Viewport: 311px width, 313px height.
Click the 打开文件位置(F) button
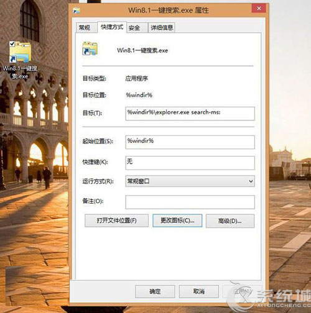click(x=116, y=220)
